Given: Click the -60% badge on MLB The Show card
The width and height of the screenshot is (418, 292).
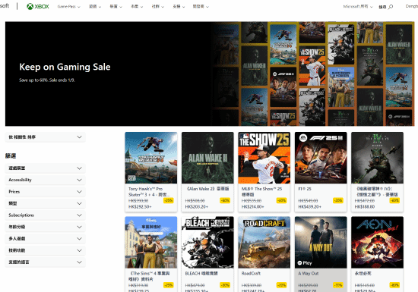Looking at the screenshot, I should 281,200.
